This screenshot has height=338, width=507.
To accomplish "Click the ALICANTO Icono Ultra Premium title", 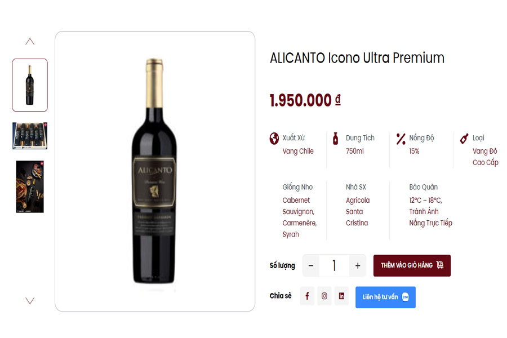I will tap(355, 58).
